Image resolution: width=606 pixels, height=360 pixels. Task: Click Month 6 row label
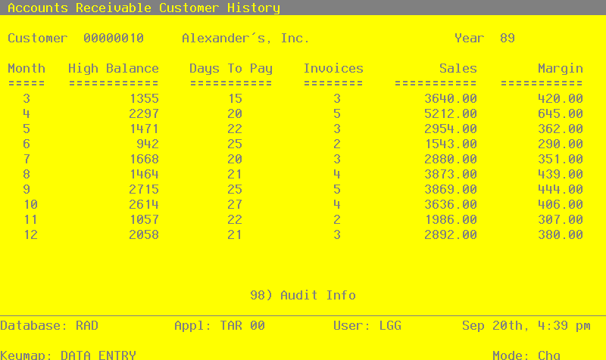point(27,144)
